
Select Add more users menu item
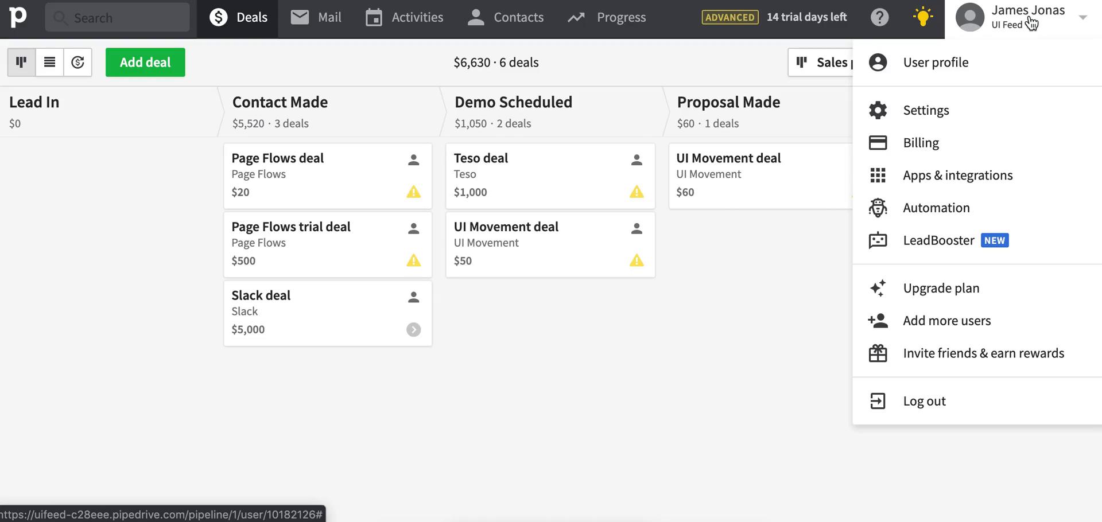click(977, 321)
